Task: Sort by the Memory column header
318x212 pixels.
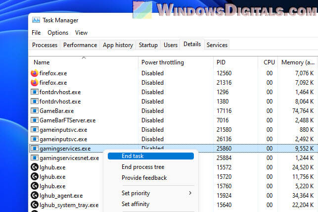Action: click(298, 62)
